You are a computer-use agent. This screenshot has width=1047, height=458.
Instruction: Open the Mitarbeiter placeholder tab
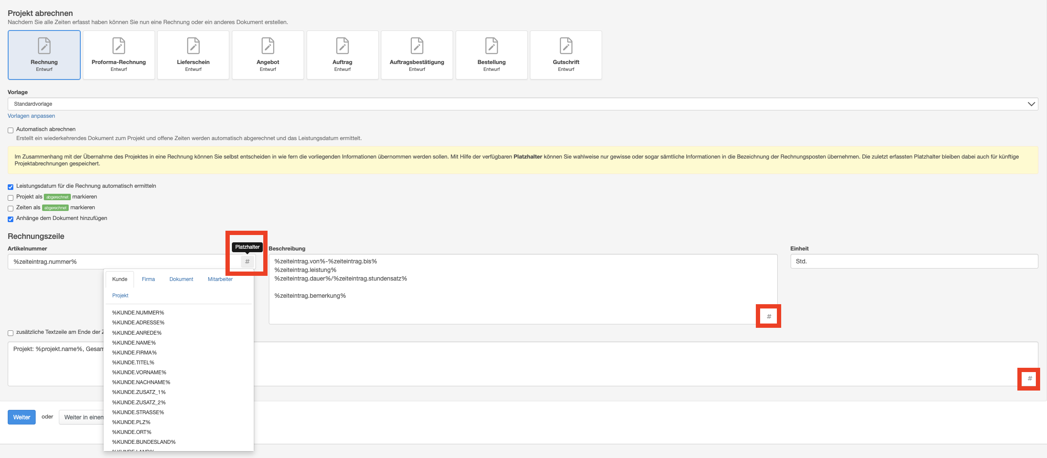point(220,279)
